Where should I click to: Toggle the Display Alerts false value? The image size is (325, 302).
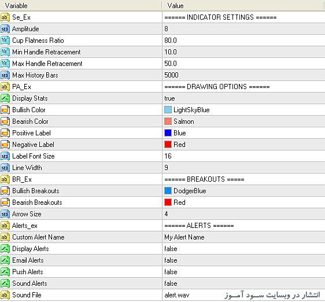pos(243,249)
